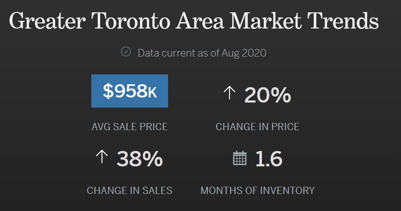Click the word 'Greater' in the heading

click(47, 21)
